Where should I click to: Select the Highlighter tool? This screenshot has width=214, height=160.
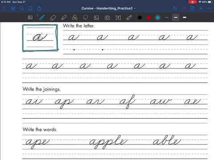(x=64, y=17)
